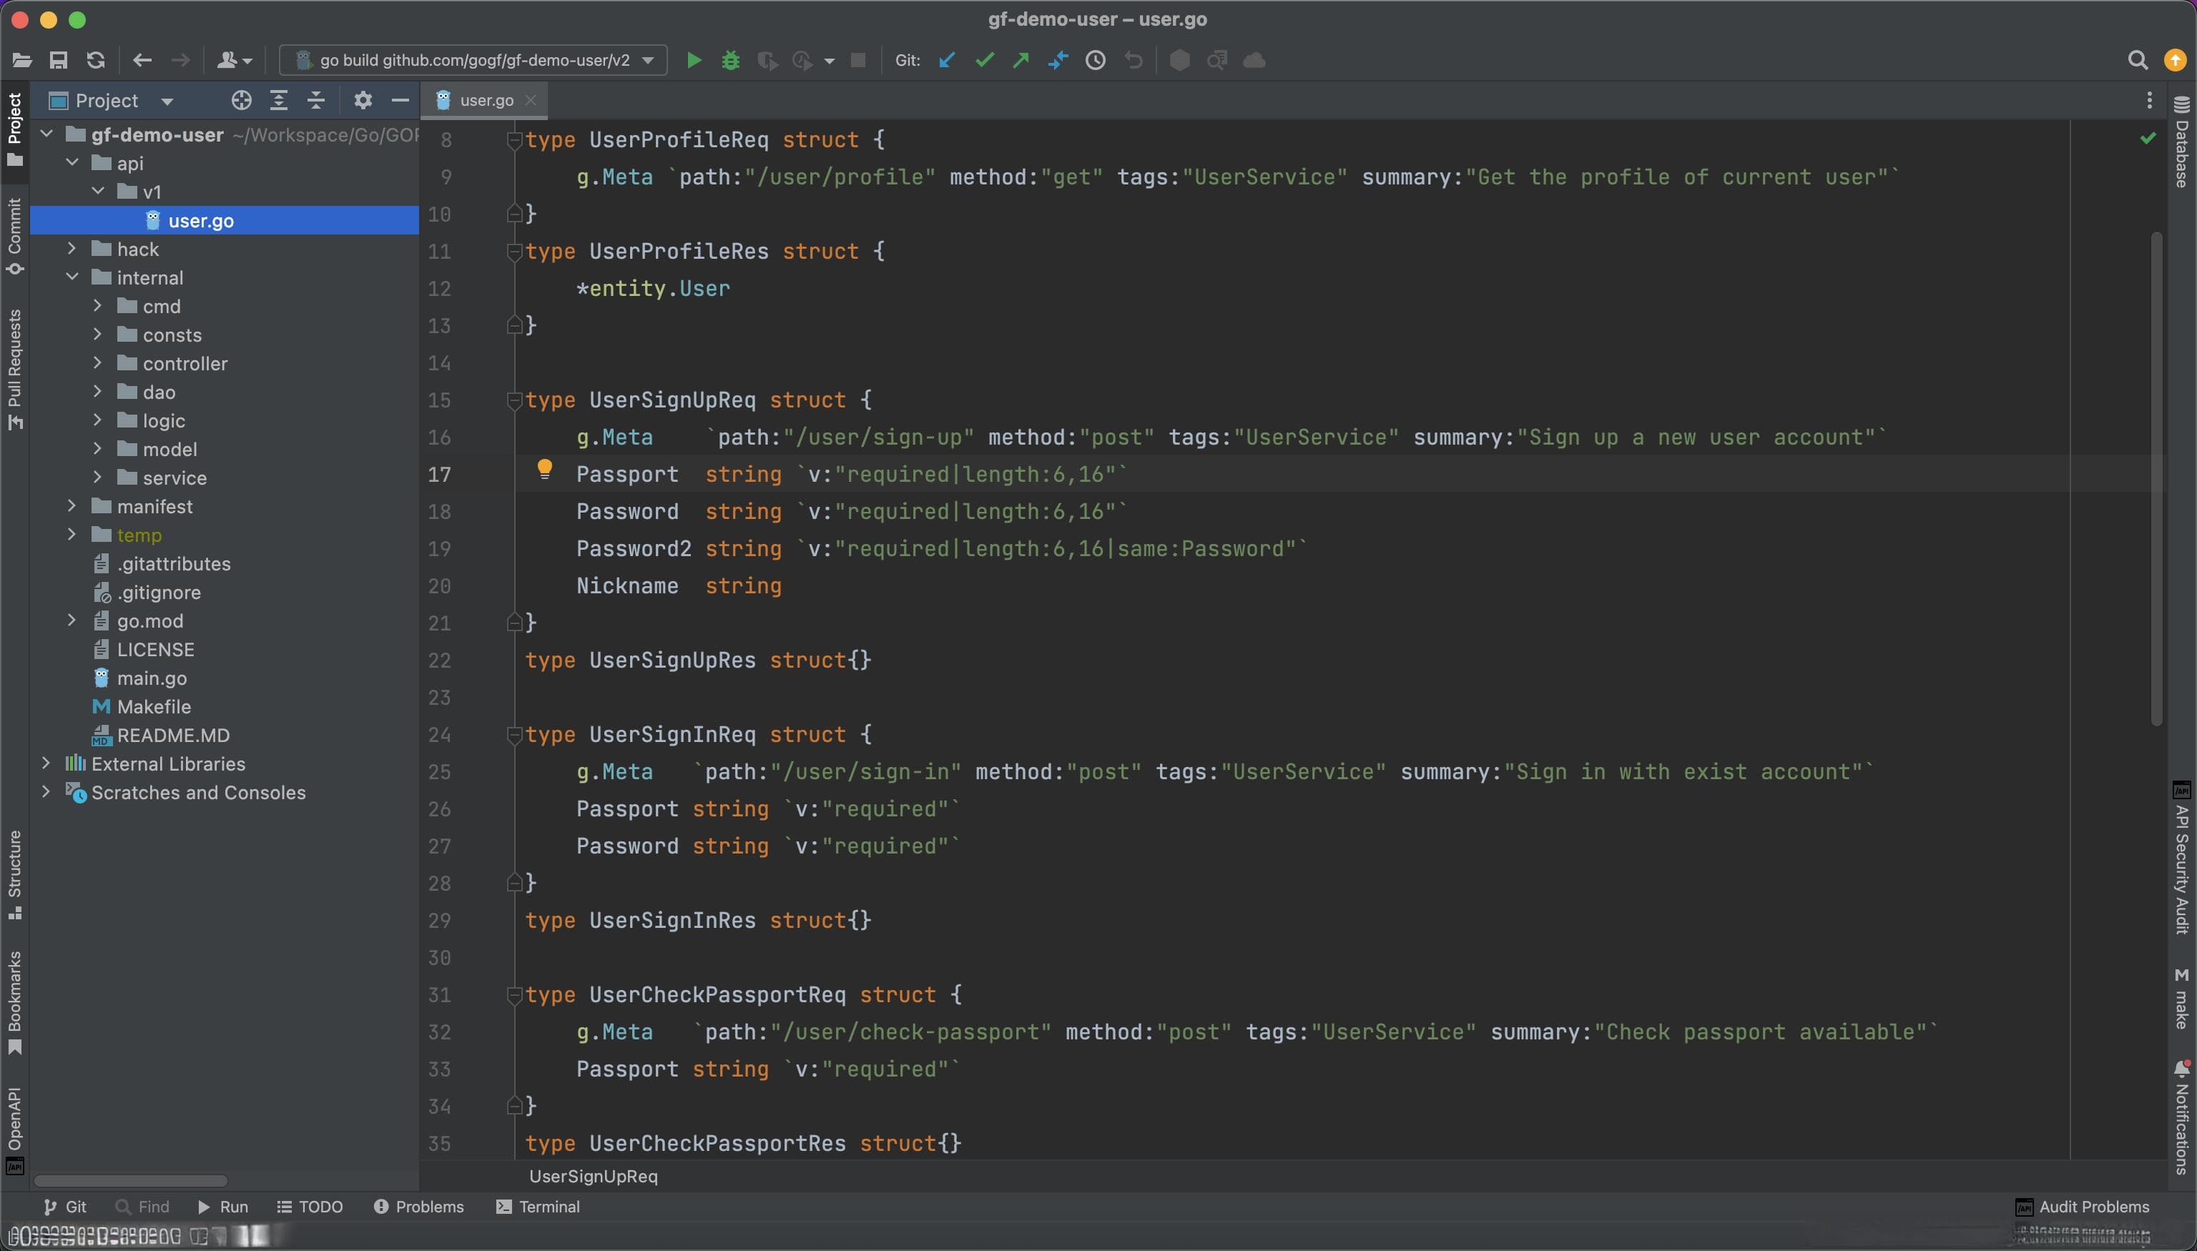
Task: Click the Project panel horizontal scrollbar
Action: click(x=131, y=1180)
